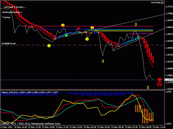Click the 'PipsRangeFromLine: 3' label

[x=12, y=12]
